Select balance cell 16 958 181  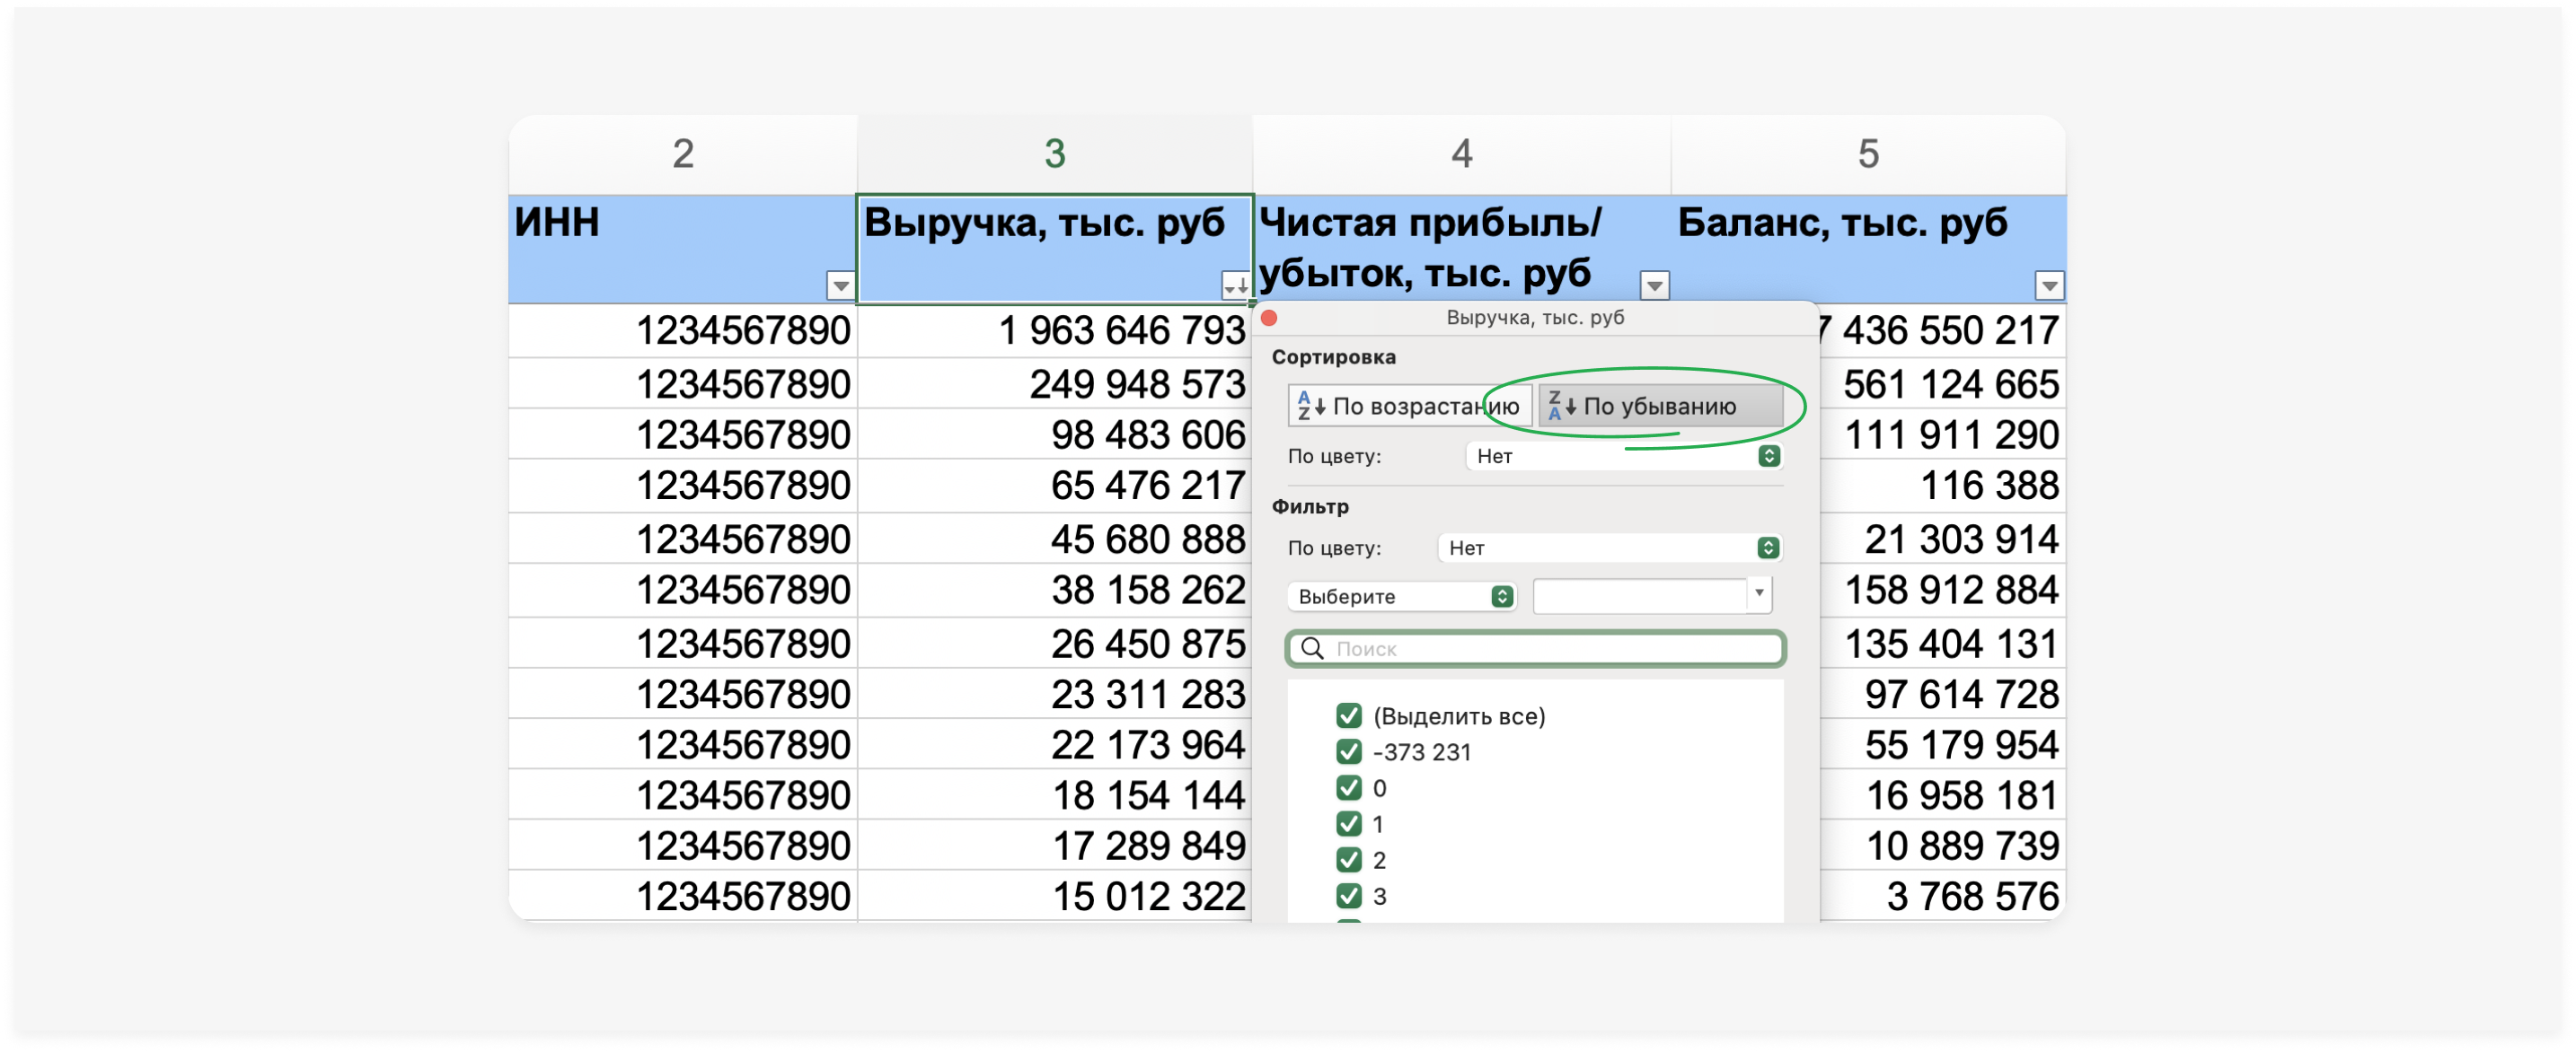1943,795
